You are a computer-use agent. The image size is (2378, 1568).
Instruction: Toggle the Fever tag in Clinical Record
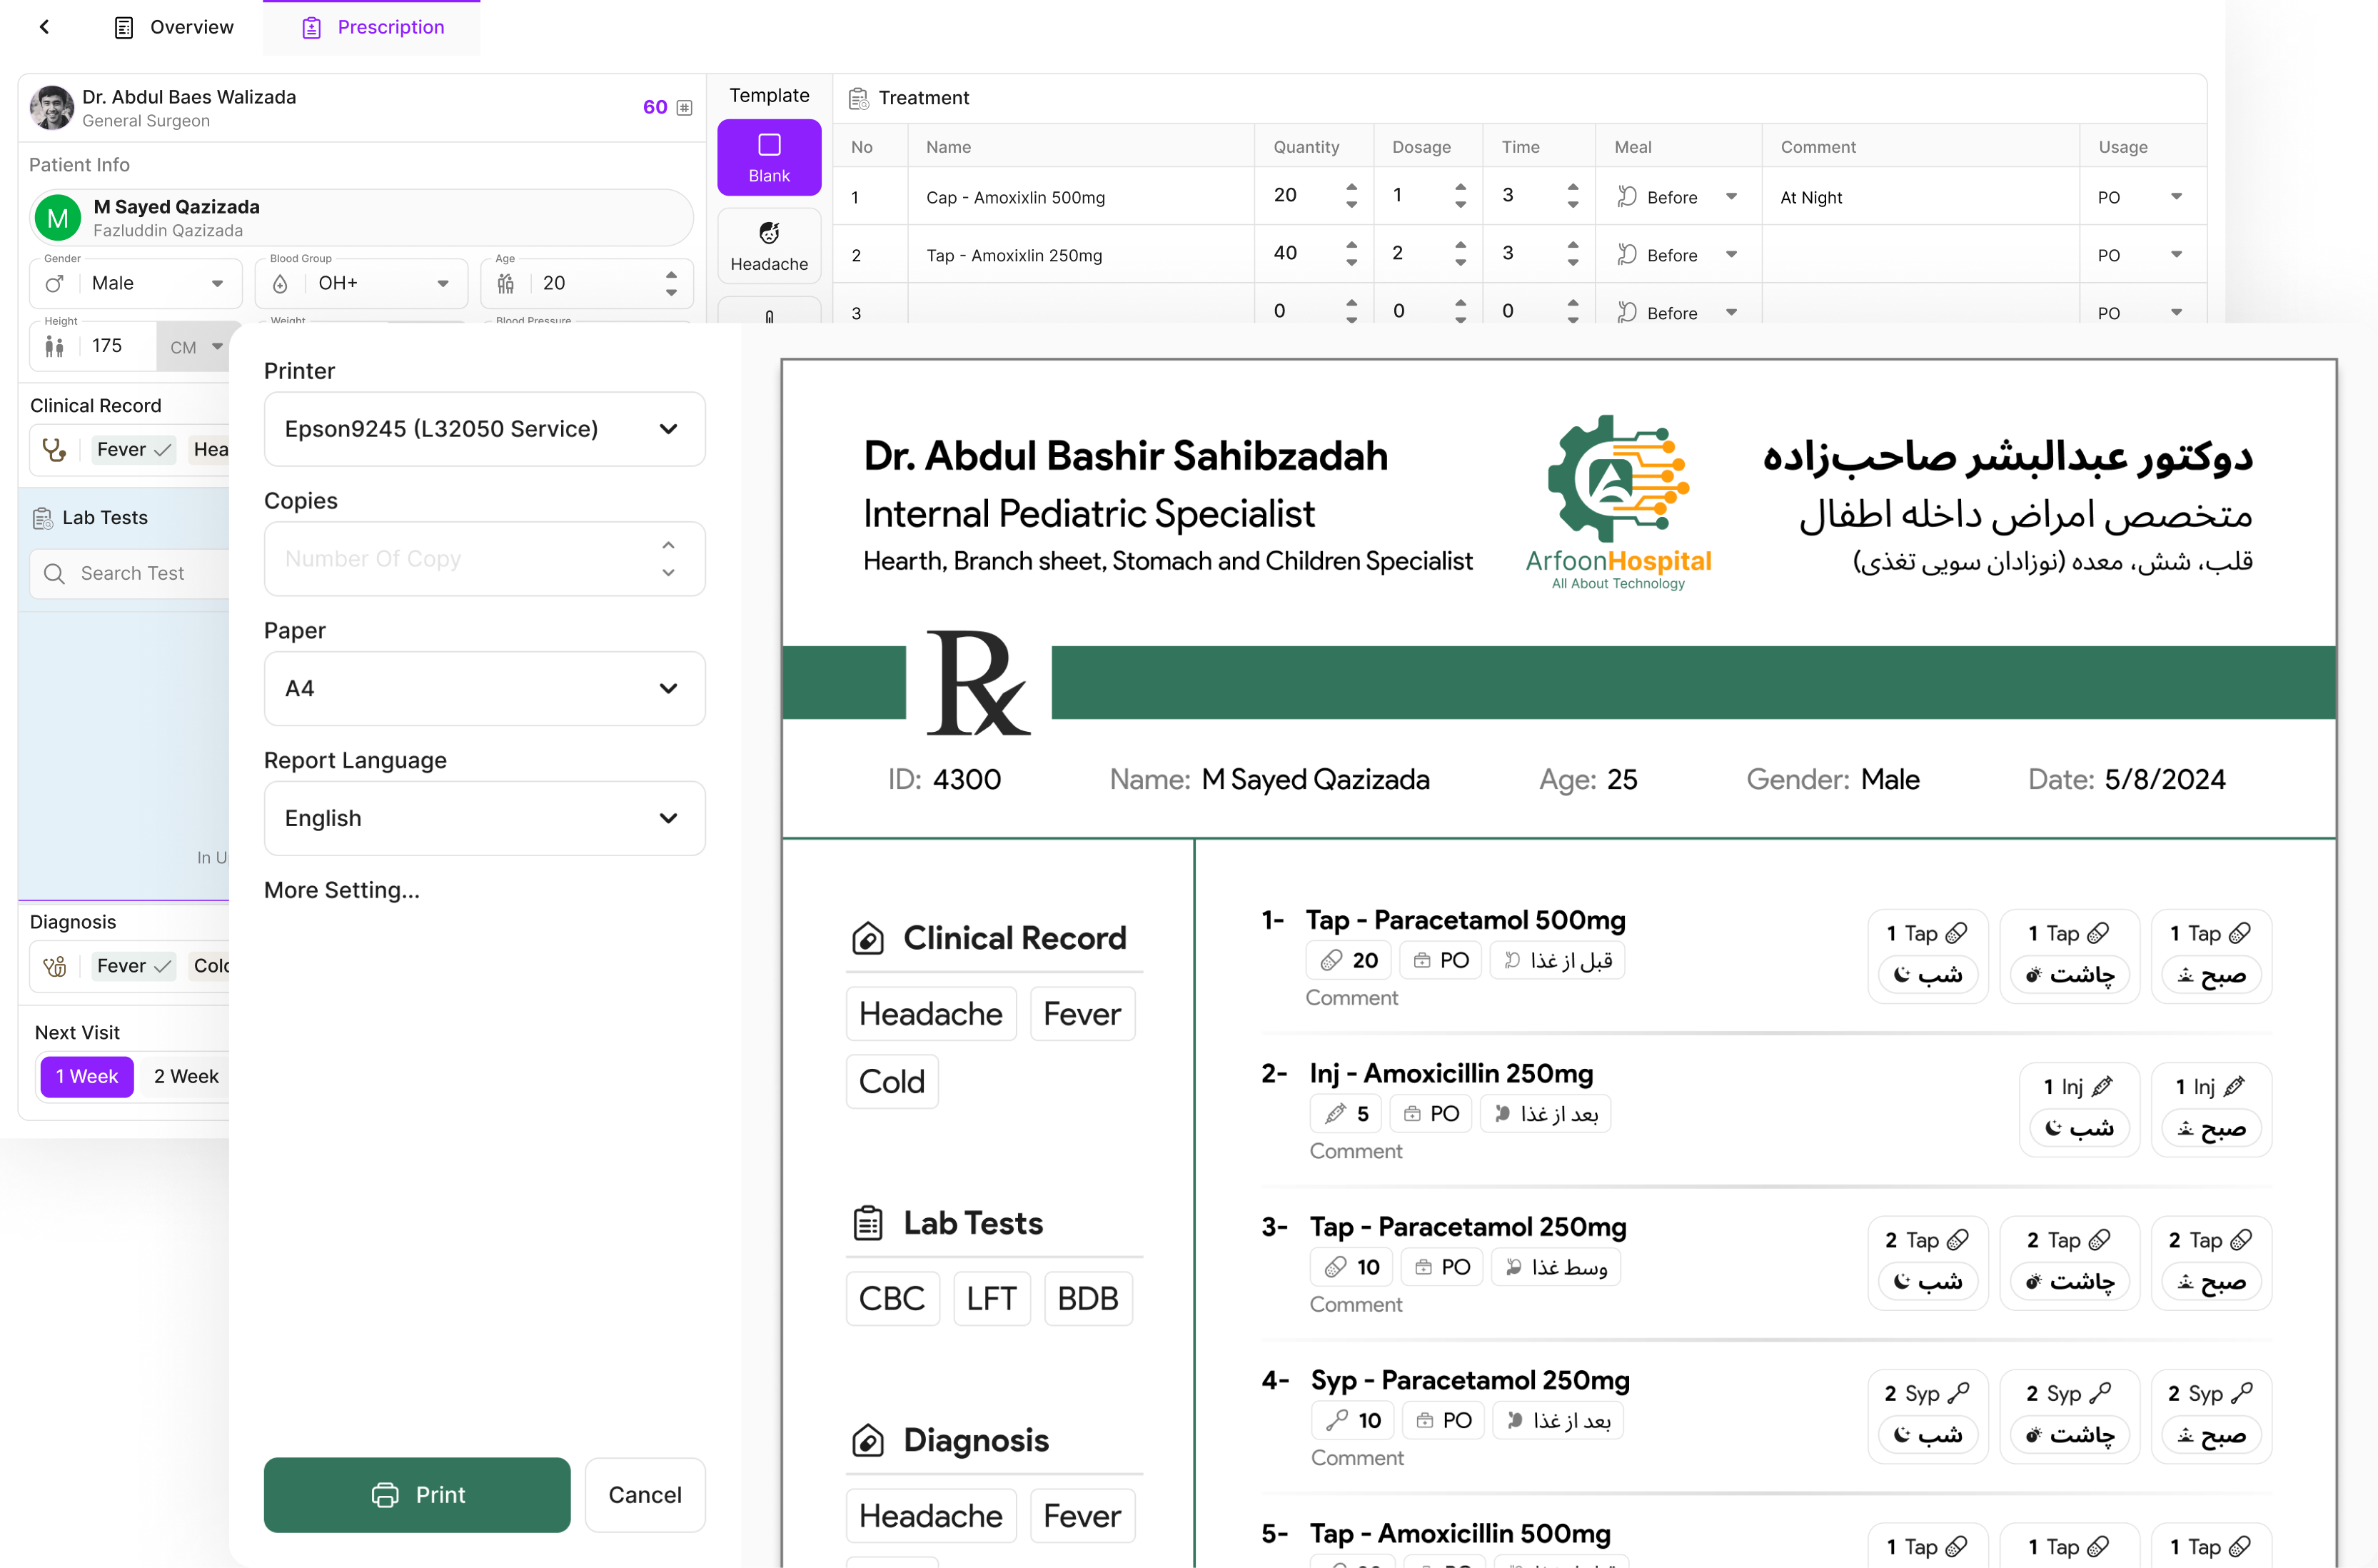click(x=133, y=450)
